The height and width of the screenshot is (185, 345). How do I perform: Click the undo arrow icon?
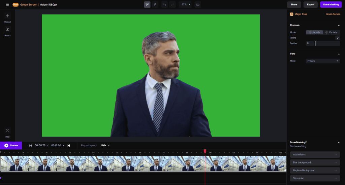[x=164, y=5]
